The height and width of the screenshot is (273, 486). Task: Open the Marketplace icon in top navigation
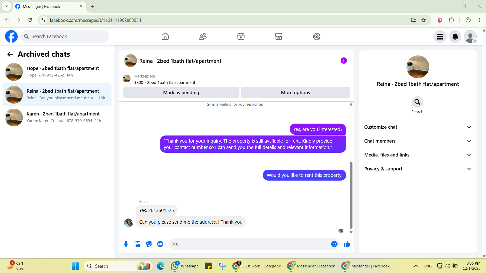coord(279,36)
